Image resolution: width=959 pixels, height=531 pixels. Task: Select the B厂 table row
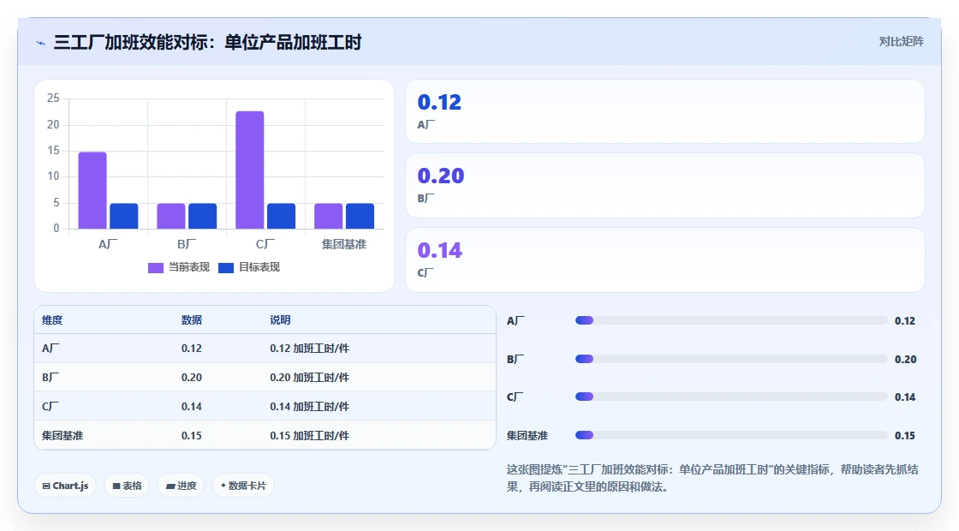pos(265,378)
